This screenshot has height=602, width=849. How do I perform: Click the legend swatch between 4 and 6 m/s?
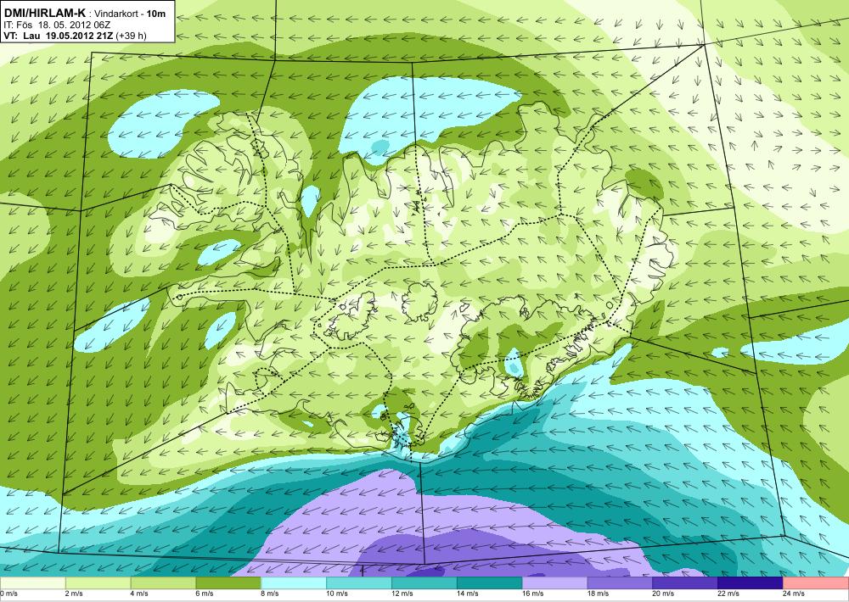pos(163,583)
